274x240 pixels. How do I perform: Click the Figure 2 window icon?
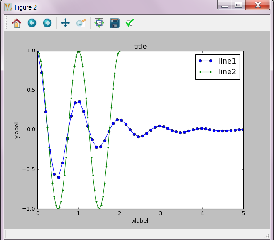click(8, 7)
